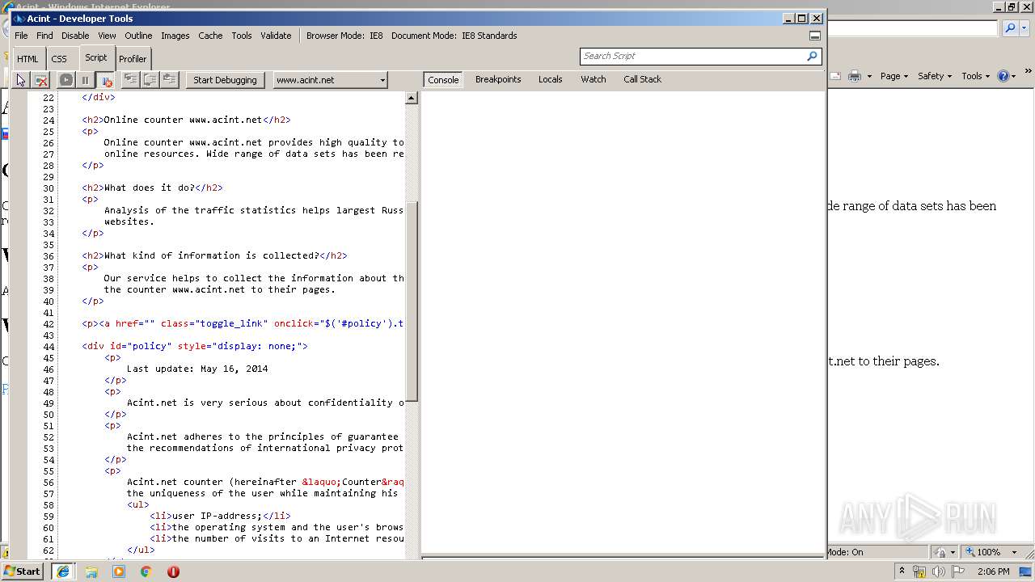This screenshot has width=1035, height=582.
Task: Open the Page dropdown menu in IE
Action: tap(893, 76)
